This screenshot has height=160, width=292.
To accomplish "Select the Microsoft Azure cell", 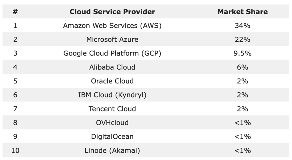I will pyautogui.click(x=112, y=40).
